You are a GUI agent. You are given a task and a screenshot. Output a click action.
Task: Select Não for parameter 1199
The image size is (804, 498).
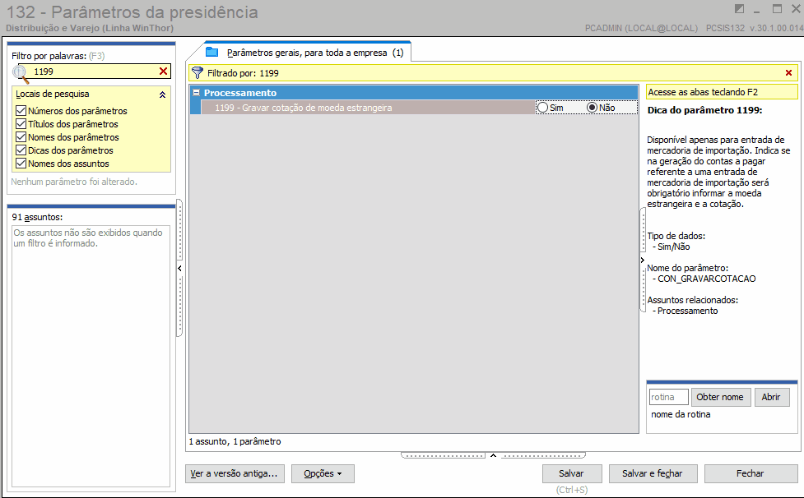tap(592, 108)
